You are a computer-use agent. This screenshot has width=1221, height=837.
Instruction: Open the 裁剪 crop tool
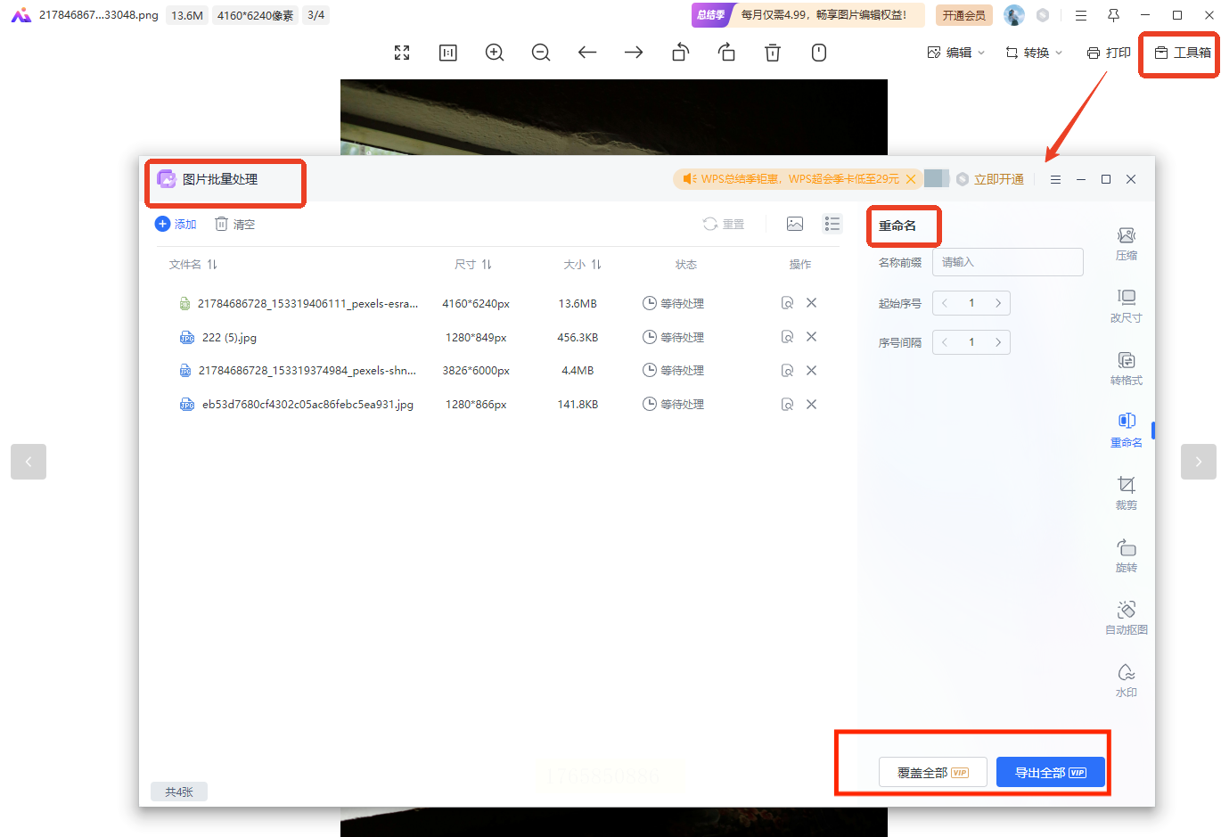1127,493
